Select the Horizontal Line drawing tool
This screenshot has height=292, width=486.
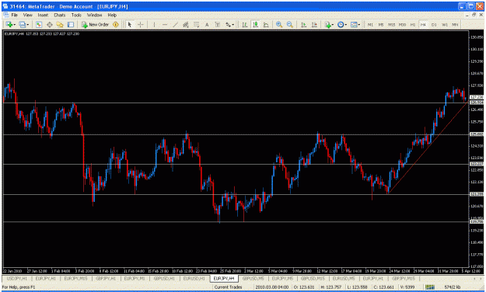click(165, 24)
